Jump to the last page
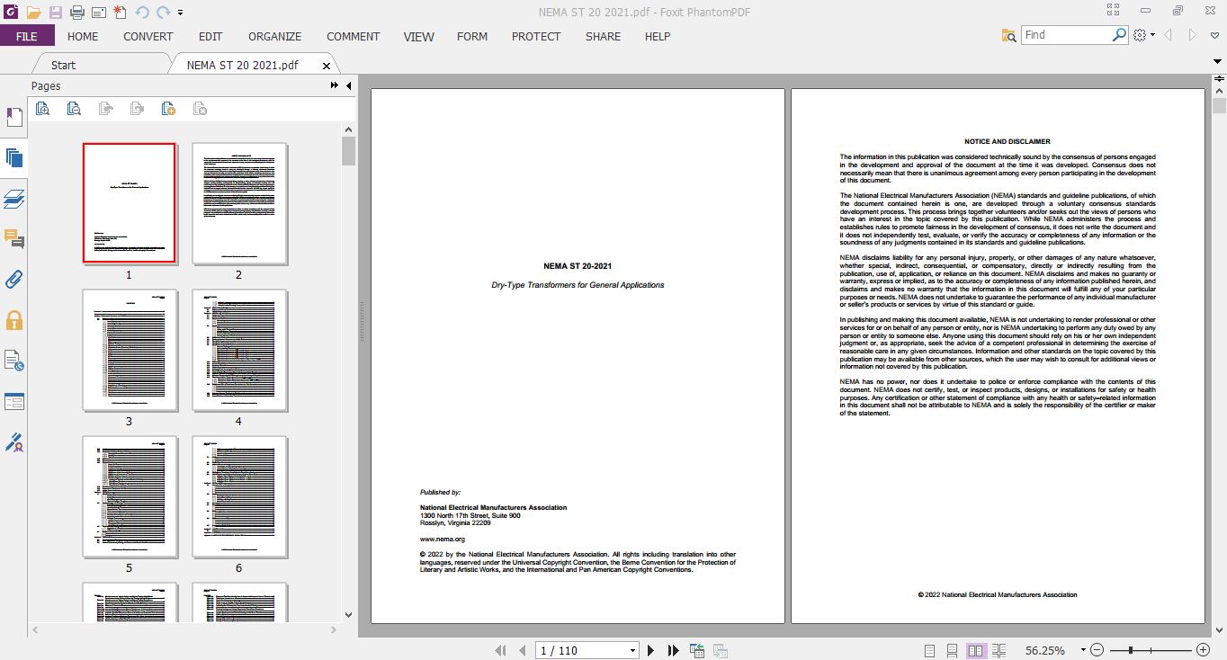The height and width of the screenshot is (660, 1227). point(673,650)
